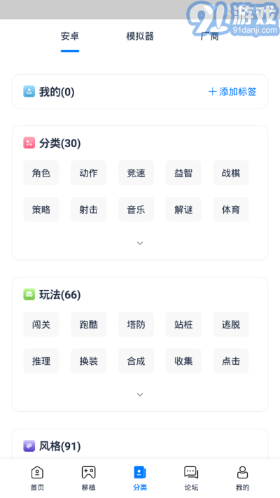
Task: Select the 角色 category tag
Action: pos(41,173)
